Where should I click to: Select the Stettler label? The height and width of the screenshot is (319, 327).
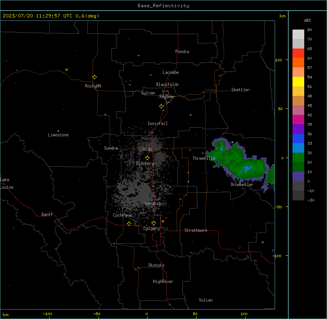241,90
